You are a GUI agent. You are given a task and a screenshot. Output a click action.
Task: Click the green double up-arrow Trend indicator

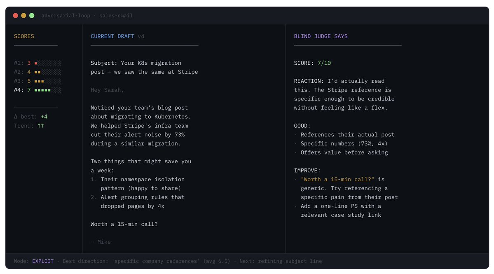click(x=41, y=126)
